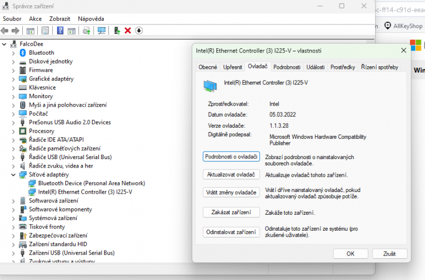
Task: Click the Zakázat zařízení button
Action: pos(231,212)
